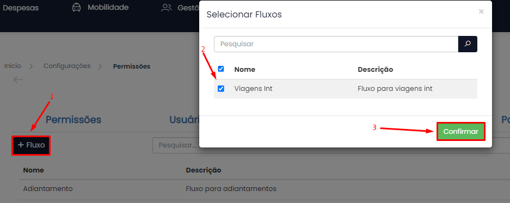Click the back arrow icon

(x=18, y=79)
